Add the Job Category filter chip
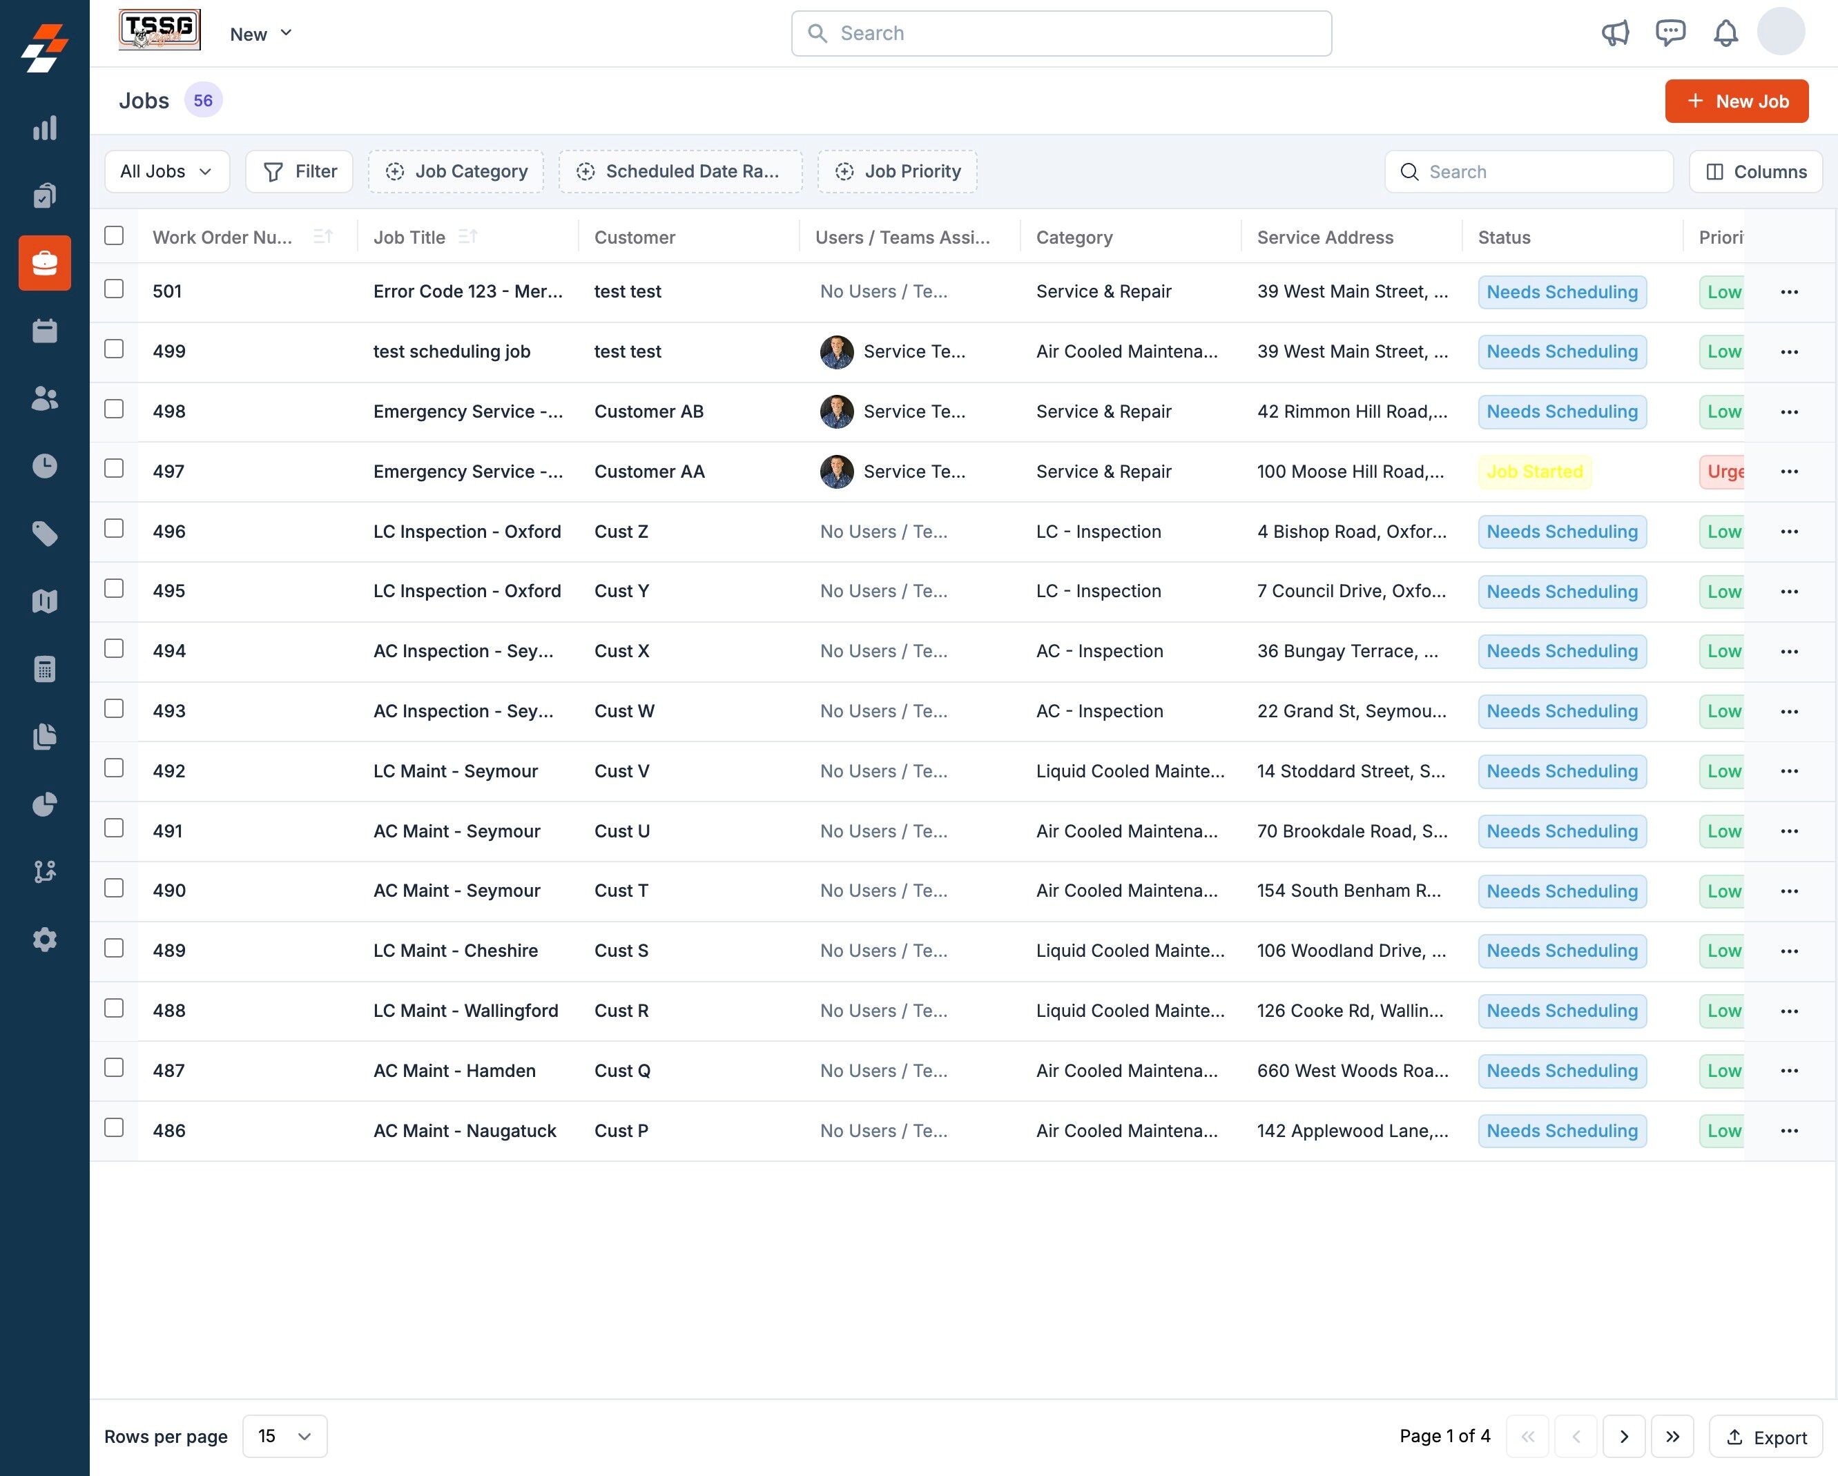The height and width of the screenshot is (1476, 1838). 456,171
